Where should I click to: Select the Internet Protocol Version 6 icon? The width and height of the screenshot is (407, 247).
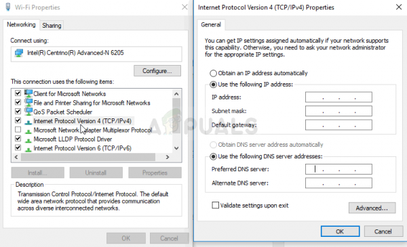(28, 149)
